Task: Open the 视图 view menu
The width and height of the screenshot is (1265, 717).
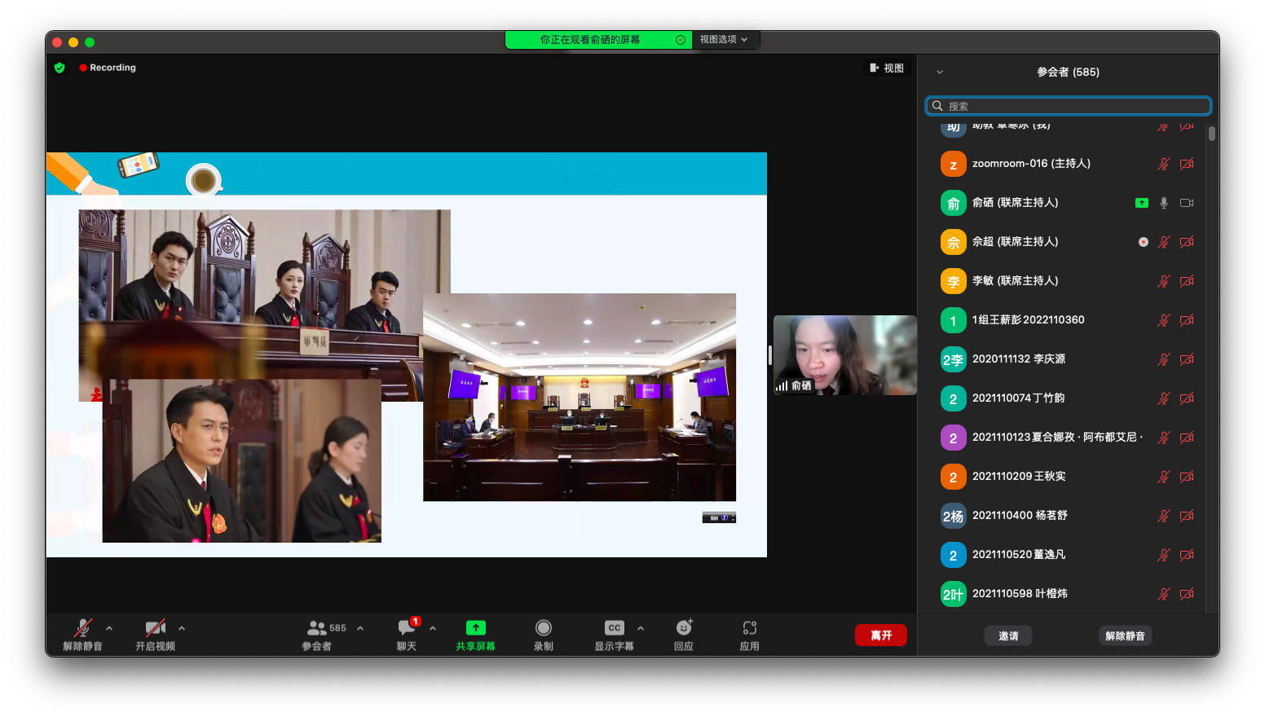Action: pyautogui.click(x=887, y=68)
